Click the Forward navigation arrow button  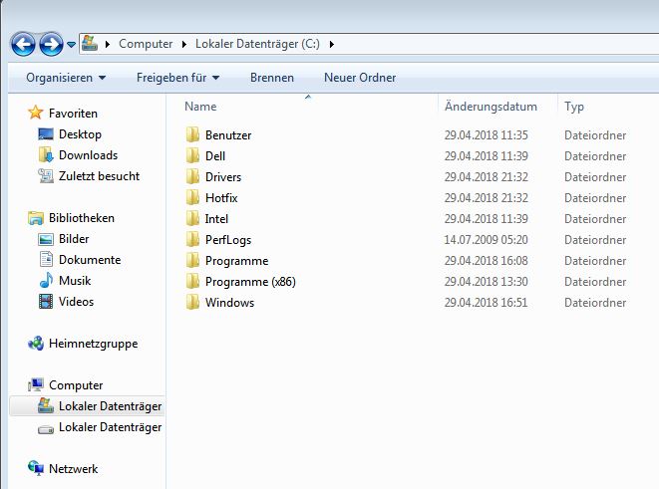50,44
